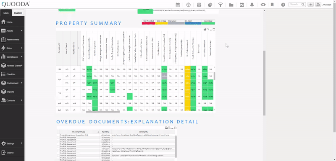Click the red Not Provided legend swatch

(x=149, y=23)
